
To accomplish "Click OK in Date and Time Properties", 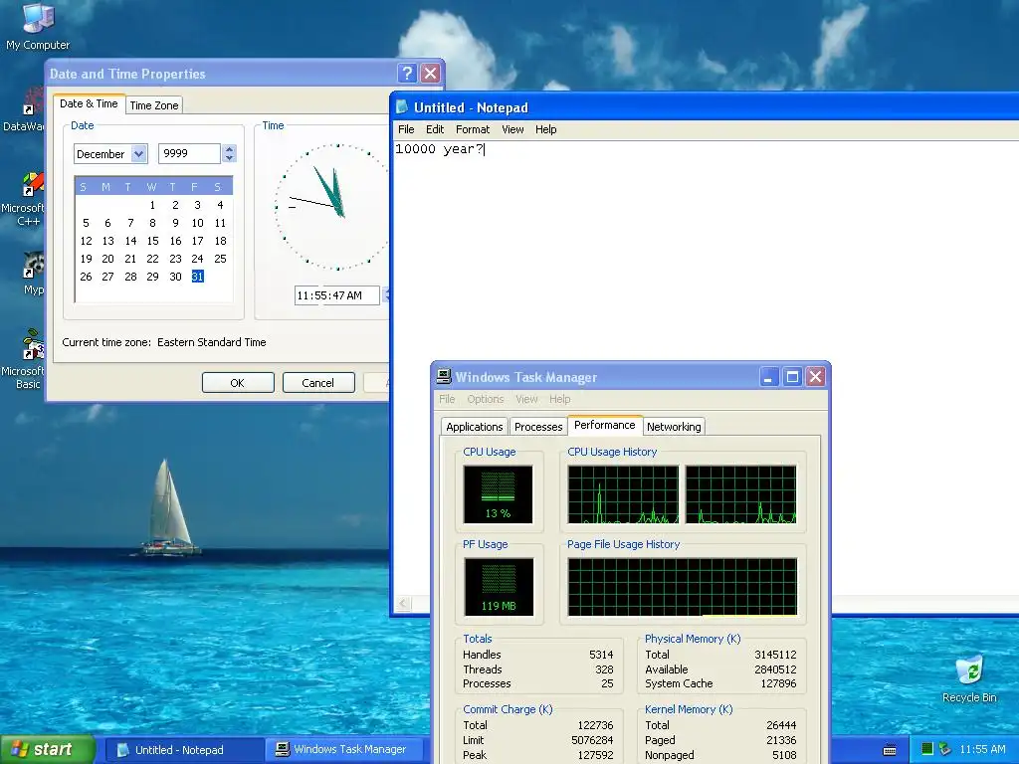I will [x=238, y=383].
